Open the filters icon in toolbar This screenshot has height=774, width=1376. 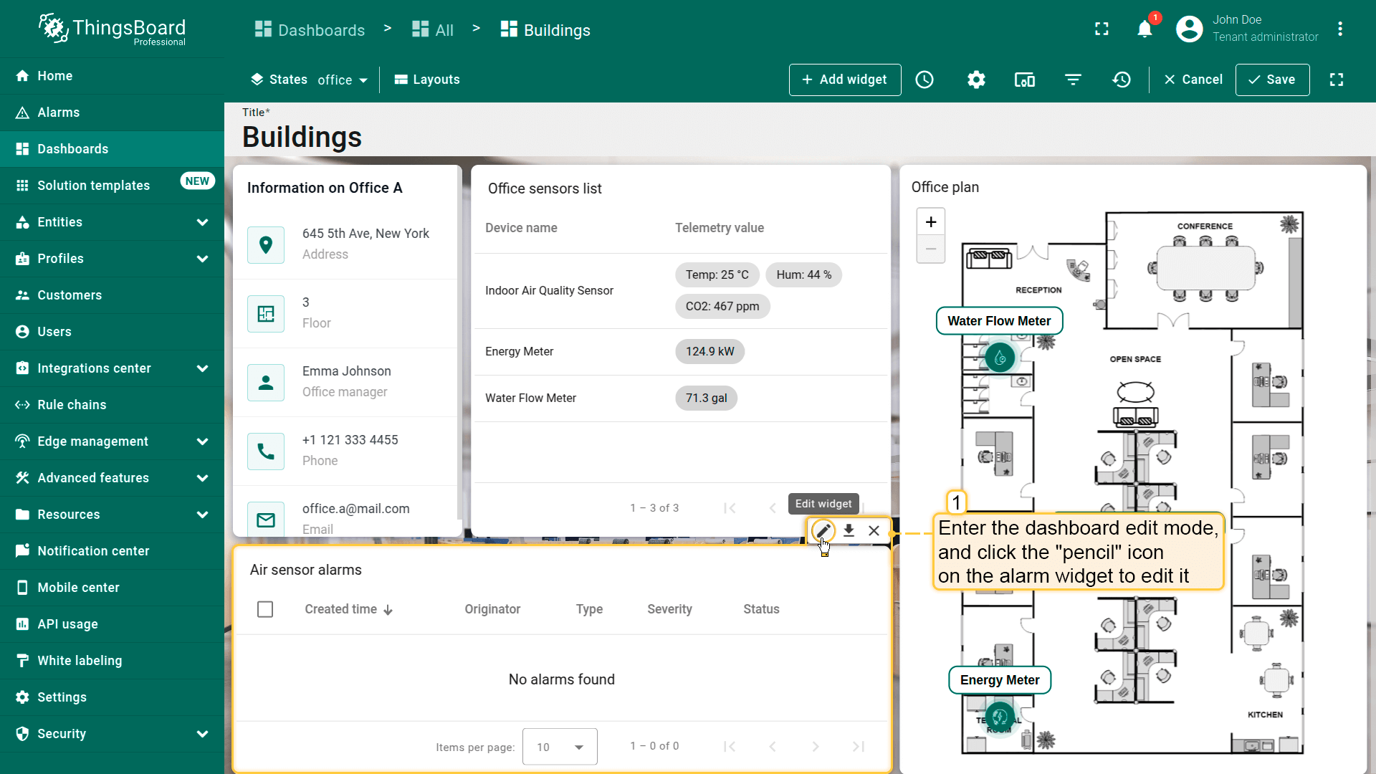click(x=1073, y=80)
